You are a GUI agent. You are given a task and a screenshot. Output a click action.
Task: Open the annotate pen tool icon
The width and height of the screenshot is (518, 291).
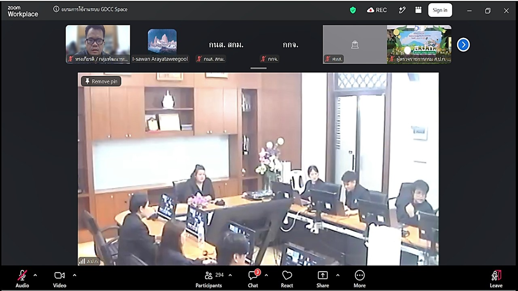(x=402, y=10)
